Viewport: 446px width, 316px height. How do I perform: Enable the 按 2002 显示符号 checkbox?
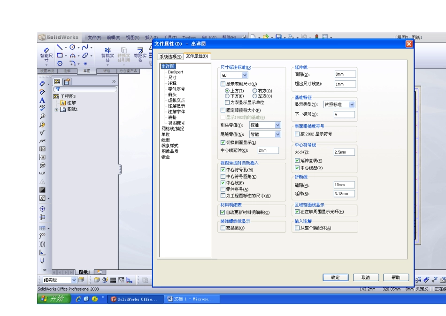coord(297,134)
